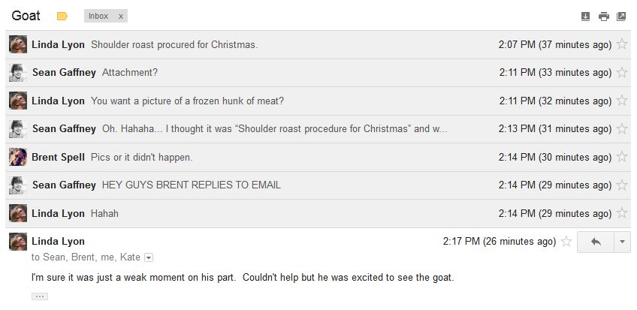
Task: Star Sean Gaffney's Attachment? message
Action: [x=621, y=73]
